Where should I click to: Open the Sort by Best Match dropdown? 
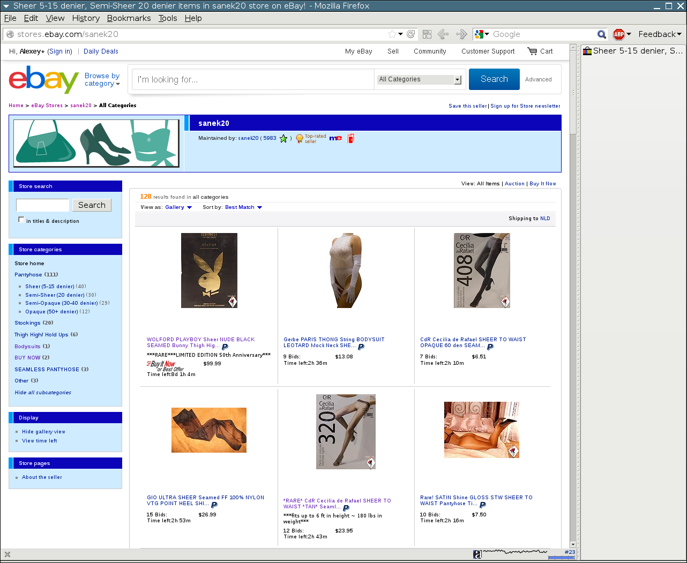click(x=243, y=207)
